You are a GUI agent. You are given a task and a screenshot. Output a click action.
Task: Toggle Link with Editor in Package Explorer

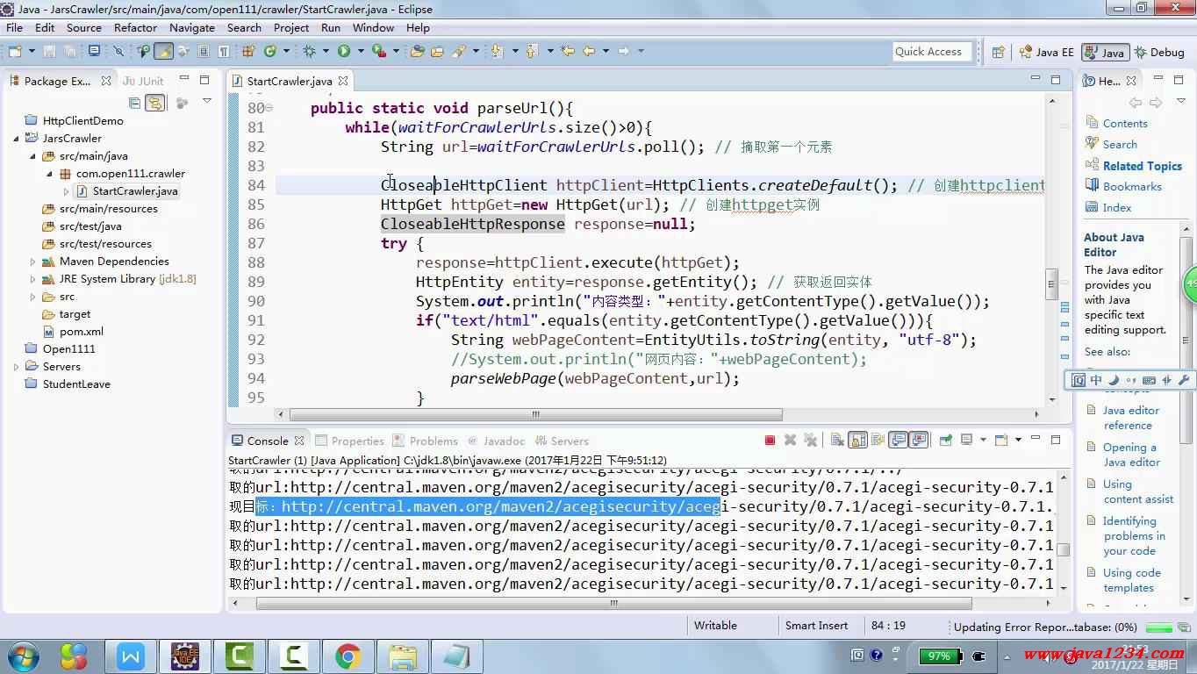coord(155,103)
